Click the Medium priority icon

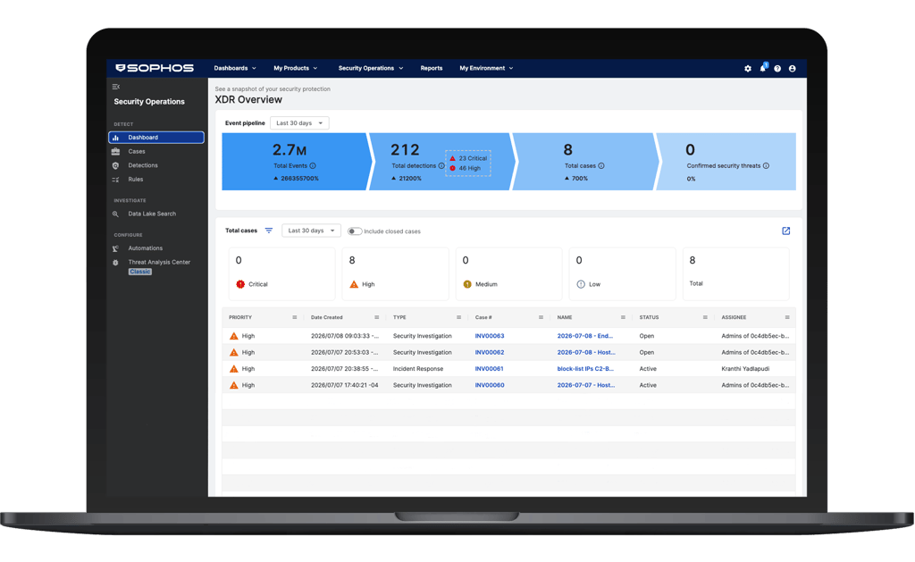point(466,284)
